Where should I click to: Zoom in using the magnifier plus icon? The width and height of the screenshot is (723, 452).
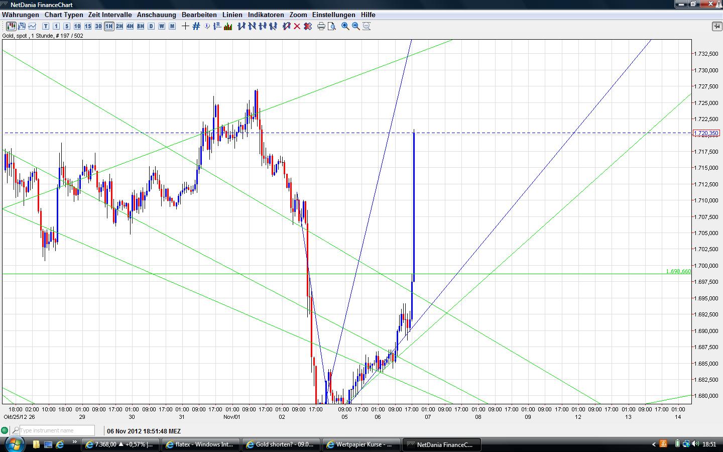345,26
